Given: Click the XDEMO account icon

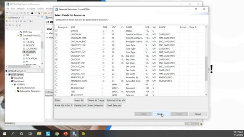Looking at the screenshot, I should coord(15,84).
